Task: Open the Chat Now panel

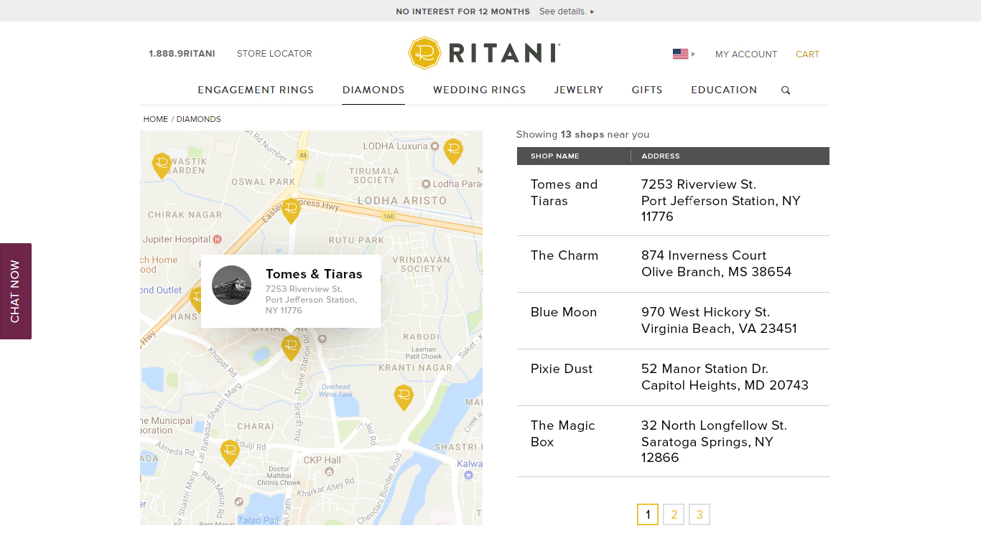Action: 15,291
